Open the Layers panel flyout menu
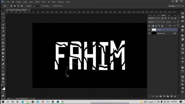Viewport: 185px width, 104px height. click(x=179, y=15)
